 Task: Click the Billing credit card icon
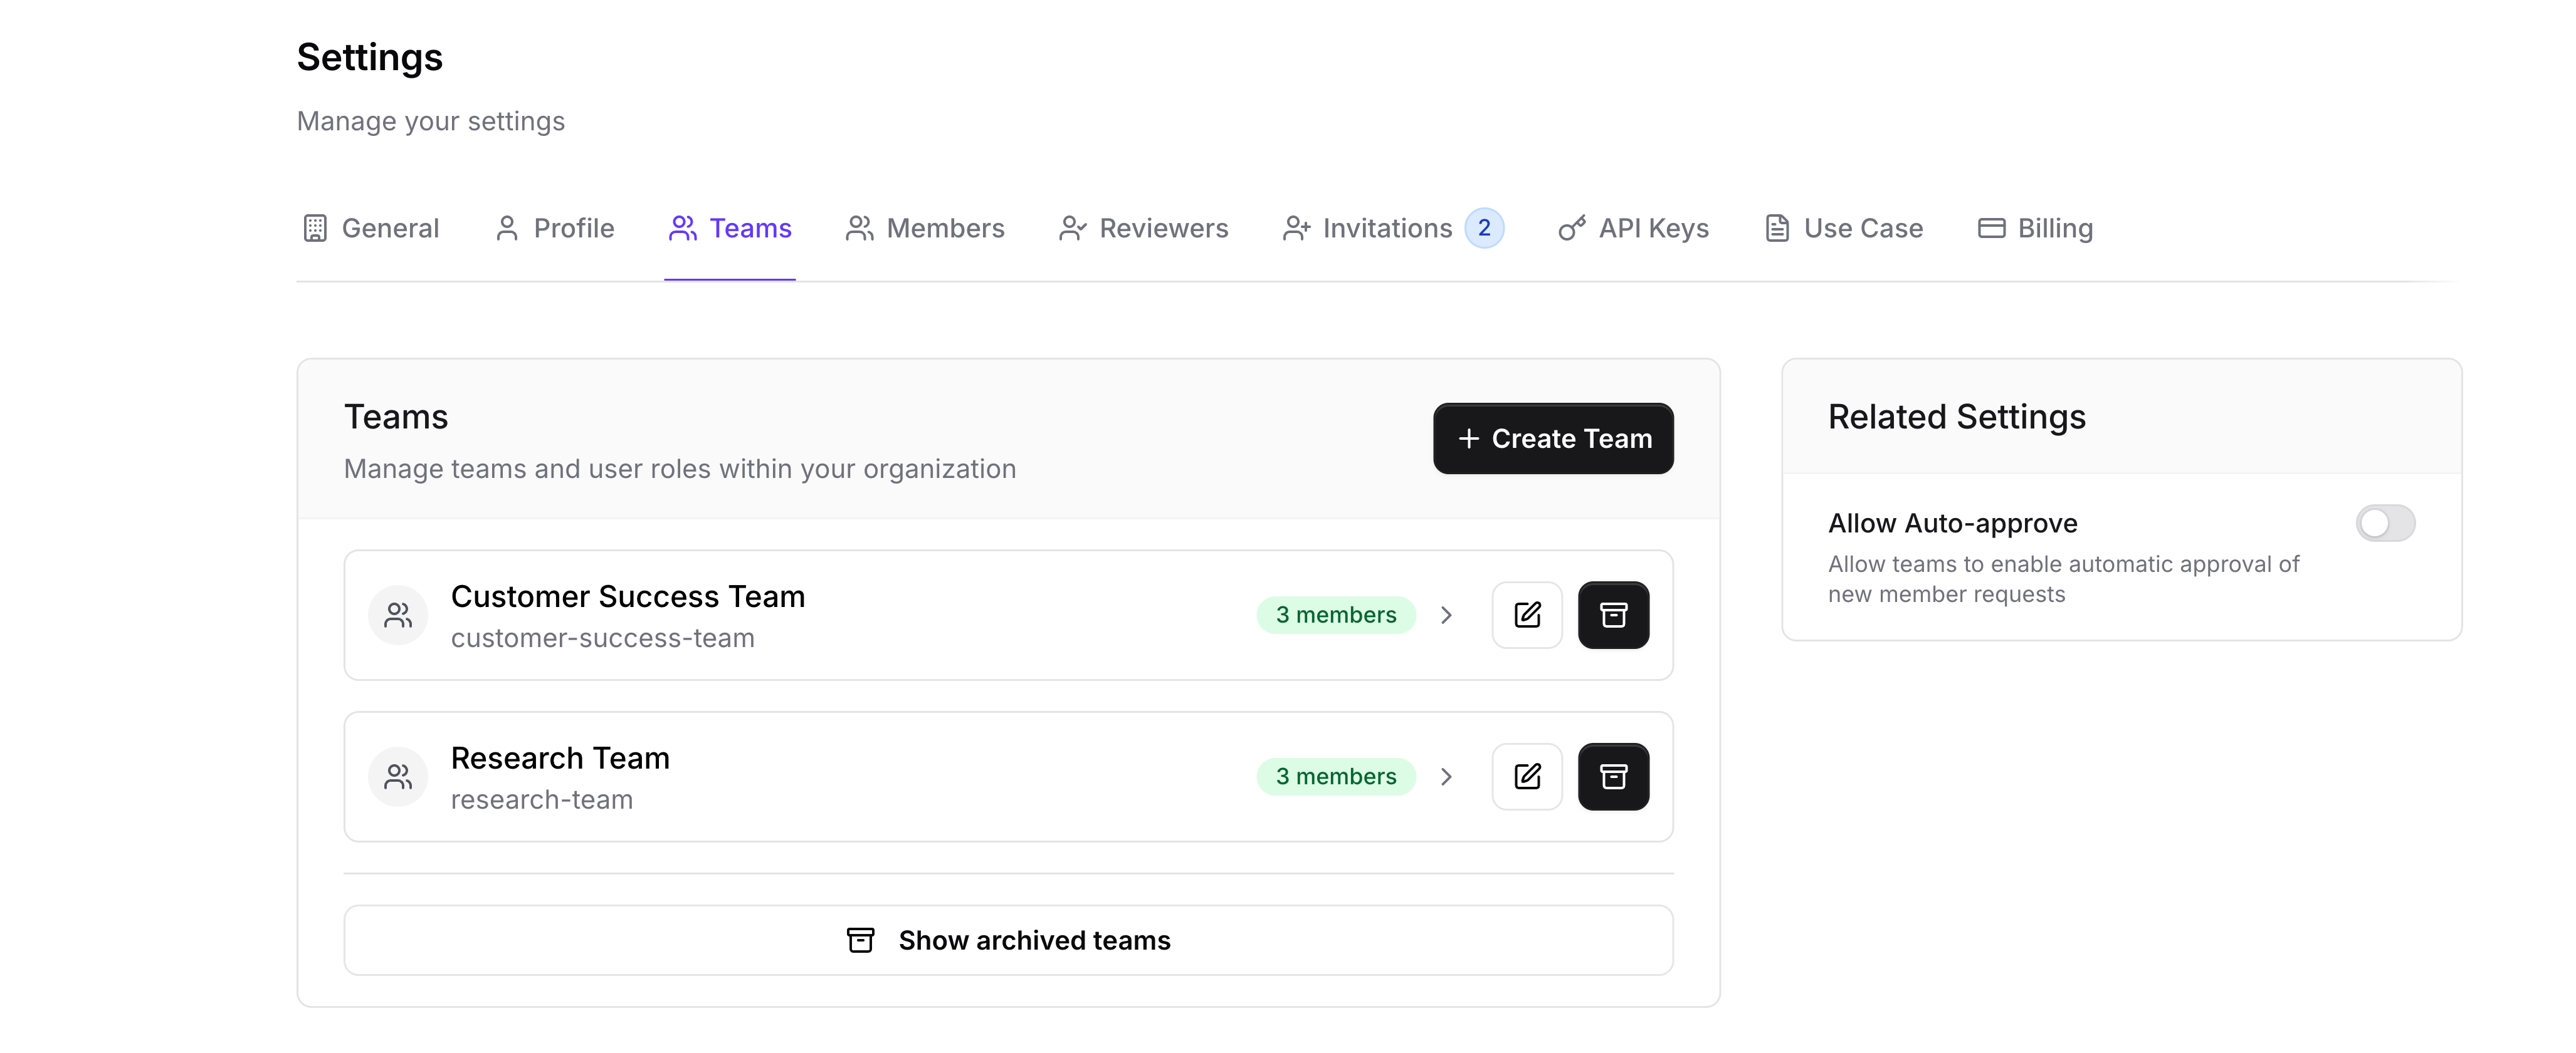tap(1991, 228)
